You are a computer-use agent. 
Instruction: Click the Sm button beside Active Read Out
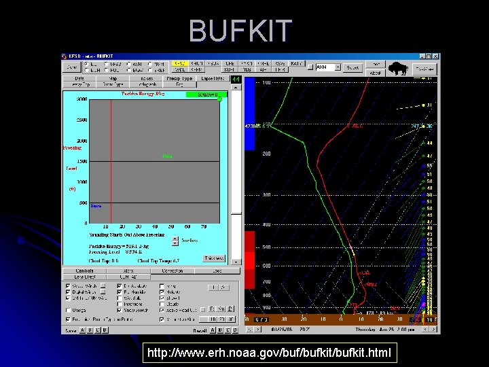tap(221, 309)
